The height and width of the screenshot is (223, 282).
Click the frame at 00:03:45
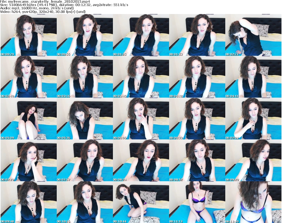(x=141, y=77)
